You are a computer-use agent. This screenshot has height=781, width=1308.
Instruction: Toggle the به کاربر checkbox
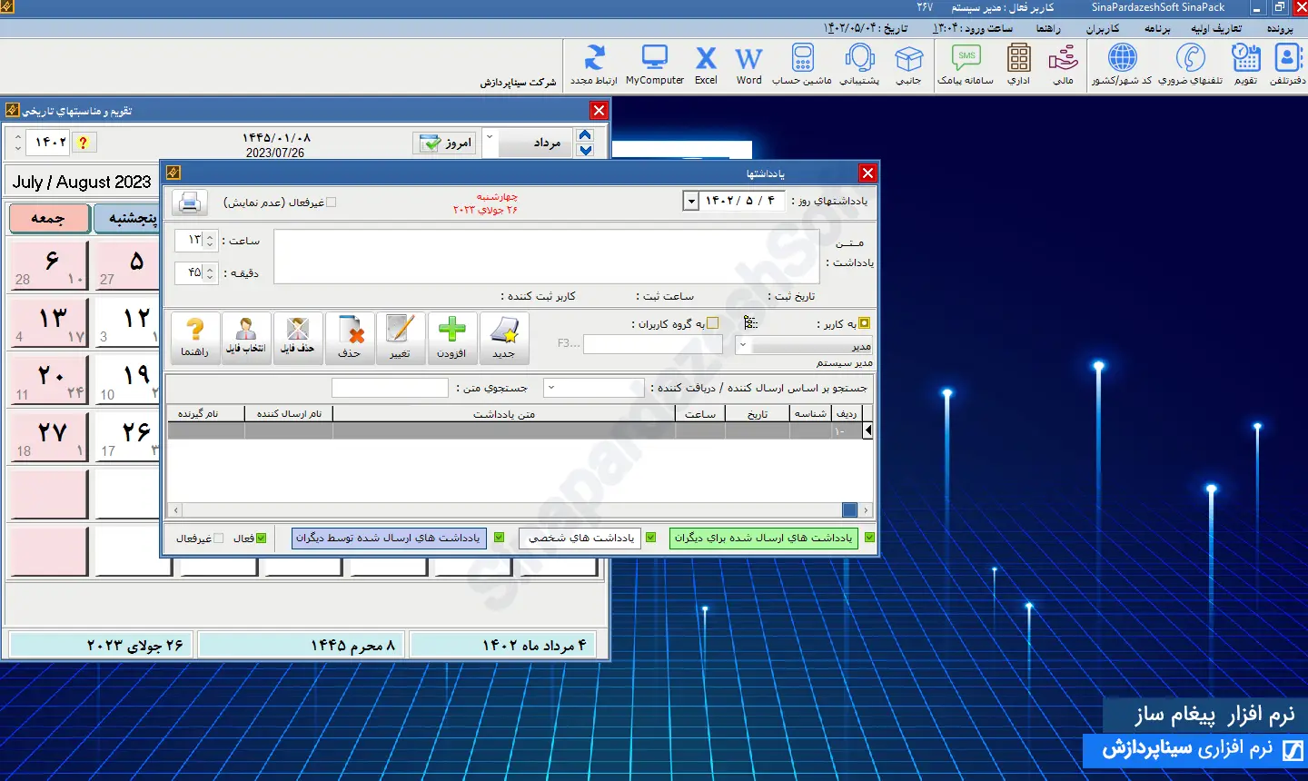click(x=864, y=323)
